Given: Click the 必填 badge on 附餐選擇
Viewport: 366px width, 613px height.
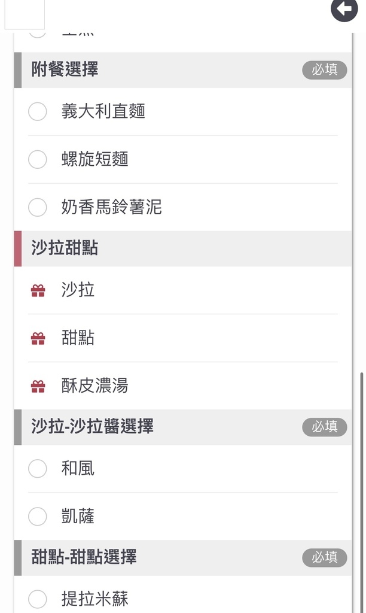Looking at the screenshot, I should (324, 70).
